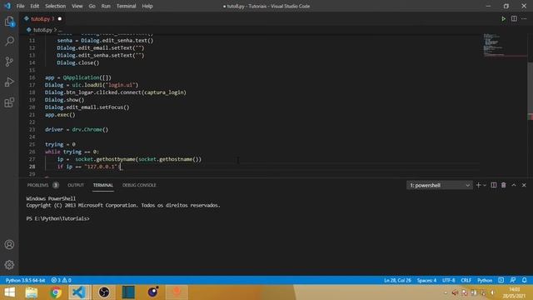Click the teal book app in taskbar
The image size is (533, 300).
128,292
